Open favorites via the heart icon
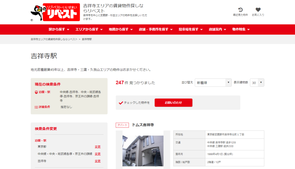 click(x=258, y=10)
